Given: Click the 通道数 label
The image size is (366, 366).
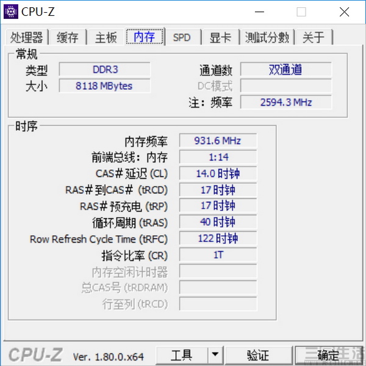Looking at the screenshot, I should [216, 70].
